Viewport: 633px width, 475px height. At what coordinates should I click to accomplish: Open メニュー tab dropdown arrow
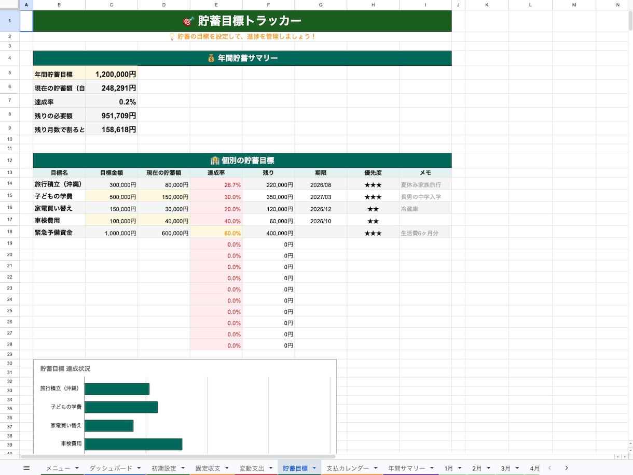(77, 468)
